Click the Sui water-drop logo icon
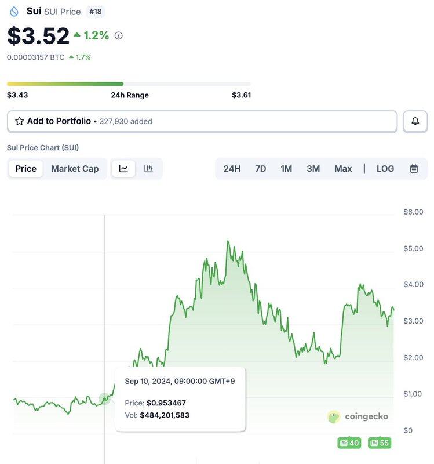This screenshot has width=434, height=464. (14, 12)
